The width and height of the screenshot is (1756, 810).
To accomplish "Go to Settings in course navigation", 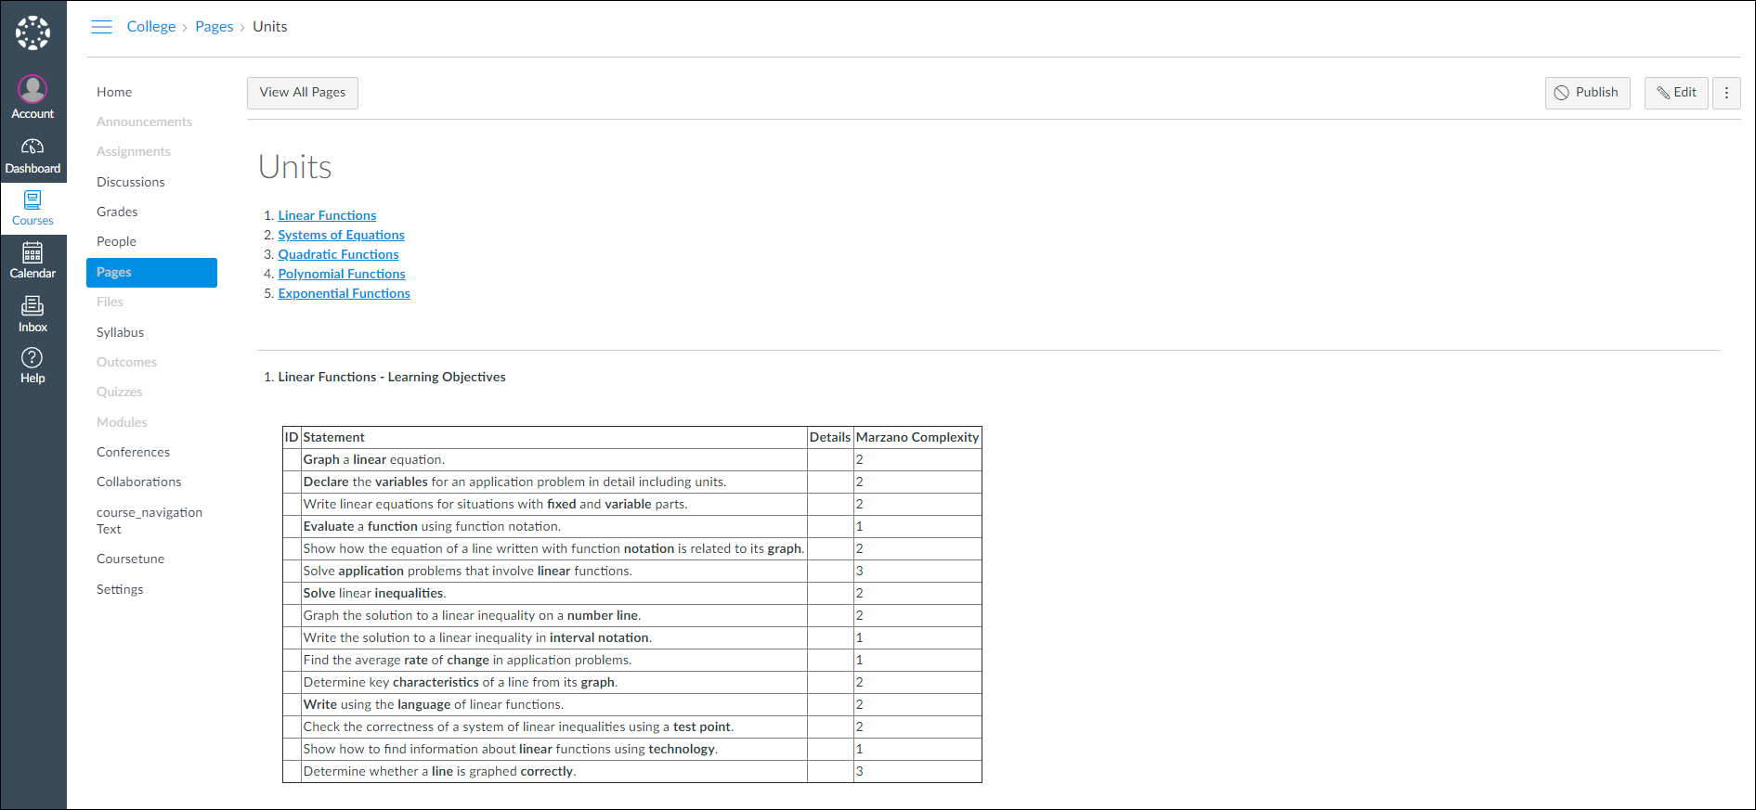I will tap(120, 590).
